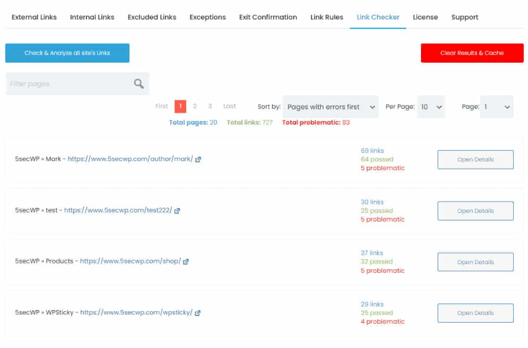Click the '29 links' count text
Viewport: 528px width, 348px height.
click(x=372, y=304)
